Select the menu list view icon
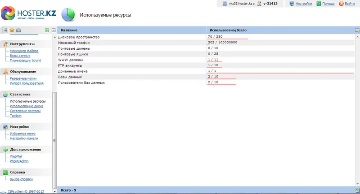 pos(5,30)
